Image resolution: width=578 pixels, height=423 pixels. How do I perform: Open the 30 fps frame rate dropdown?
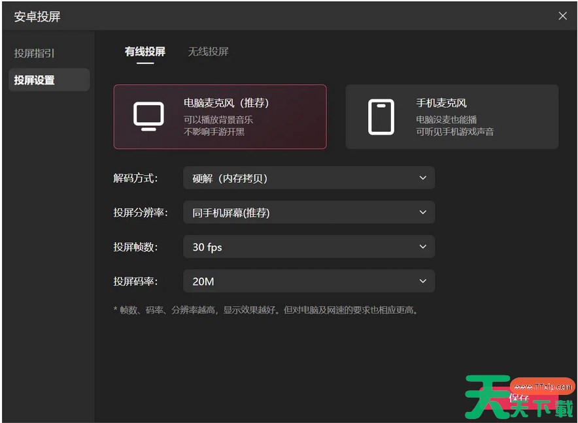pyautogui.click(x=309, y=247)
